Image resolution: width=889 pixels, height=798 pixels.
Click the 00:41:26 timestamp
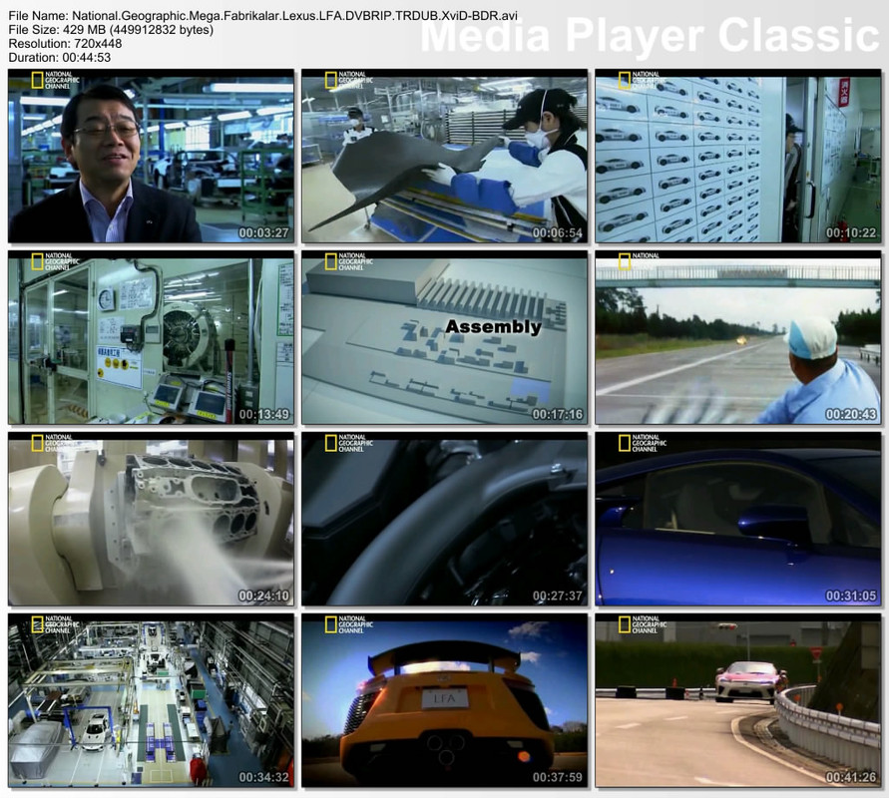tap(851, 777)
